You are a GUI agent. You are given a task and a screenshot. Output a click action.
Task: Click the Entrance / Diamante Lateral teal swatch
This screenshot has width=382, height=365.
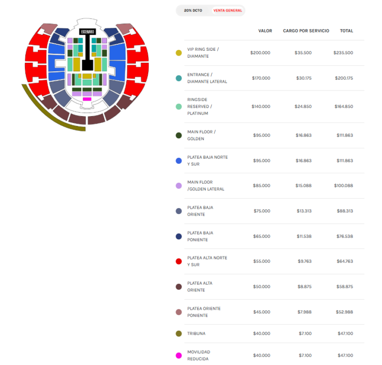[x=179, y=78]
